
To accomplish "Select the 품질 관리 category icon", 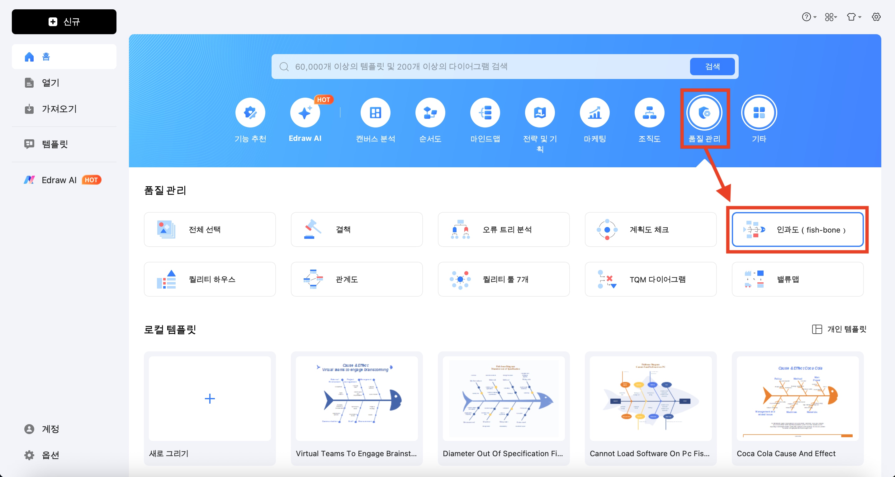I will pyautogui.click(x=704, y=113).
